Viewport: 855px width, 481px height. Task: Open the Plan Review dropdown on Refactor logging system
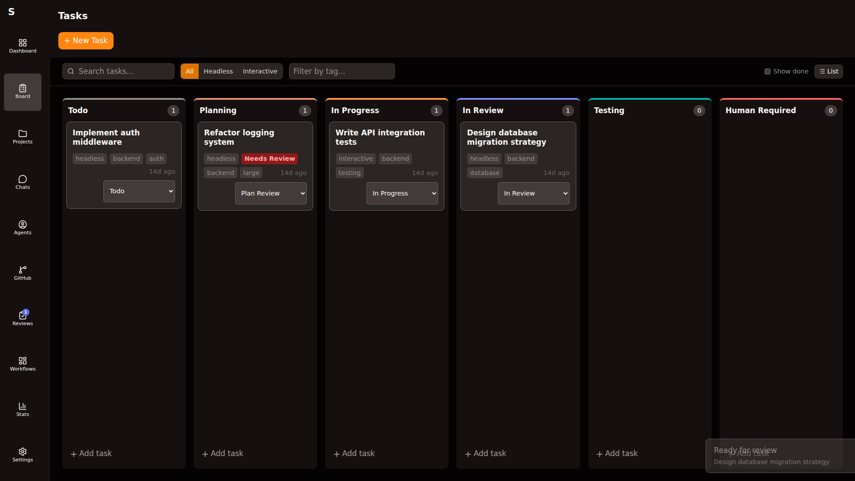pyautogui.click(x=271, y=193)
